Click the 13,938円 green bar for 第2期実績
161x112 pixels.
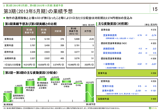[7, 97]
